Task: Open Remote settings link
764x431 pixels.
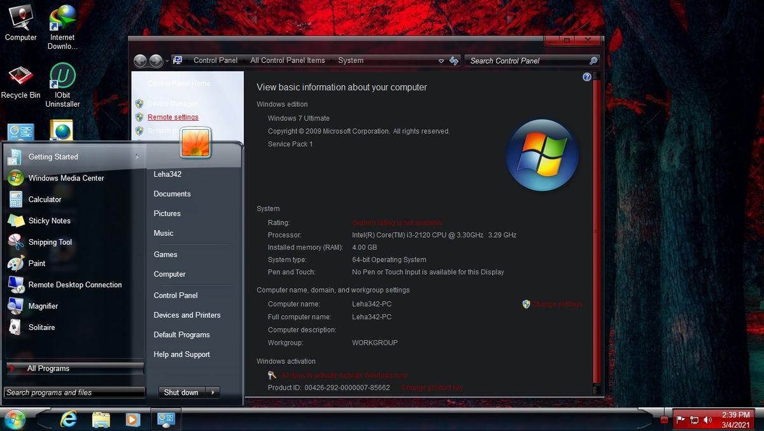Action: click(173, 117)
